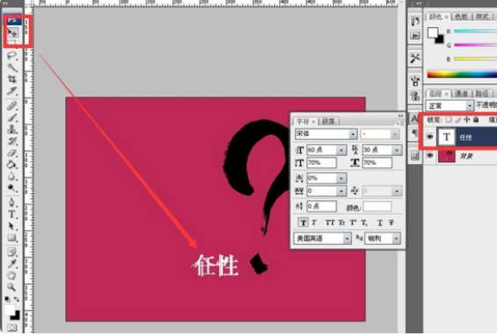
Task: Toggle faux bold in Character panel
Action: 303,223
